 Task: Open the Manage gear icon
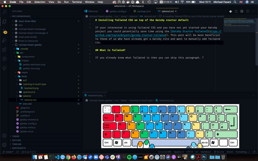coord(4,145)
